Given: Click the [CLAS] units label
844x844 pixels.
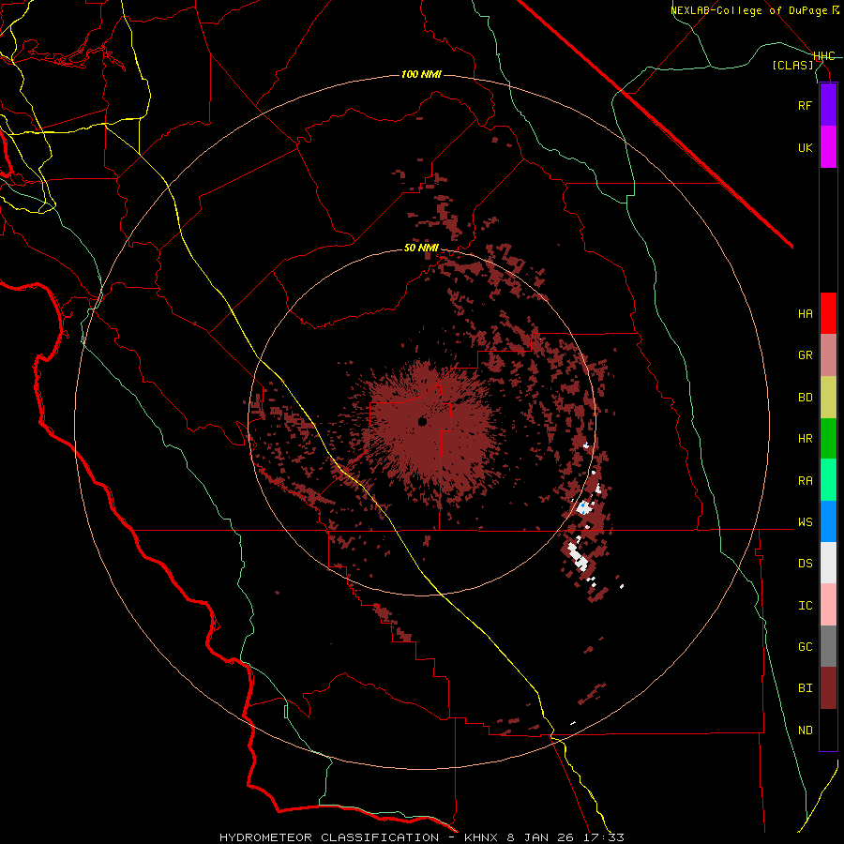Looking at the screenshot, I should click(792, 65).
